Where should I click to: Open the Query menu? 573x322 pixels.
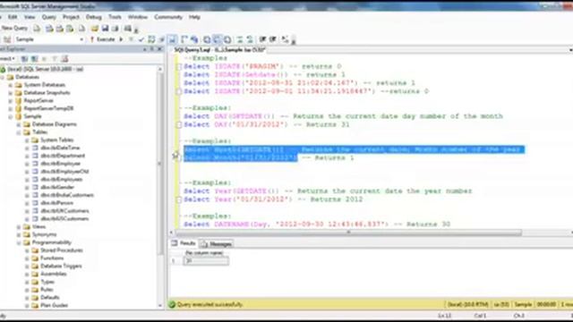tap(49, 17)
